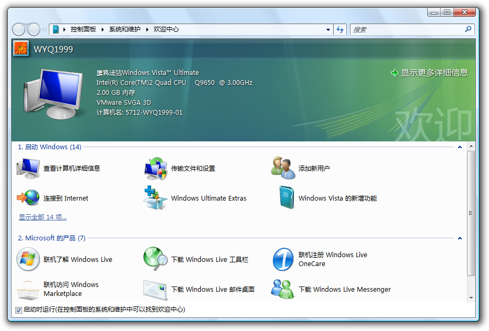Click the forward navigation arrow button
This screenshot has height=331, width=489.
pyautogui.click(x=34, y=29)
